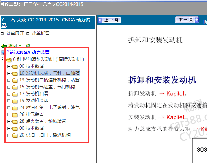Click the 返回上一级 link

tap(19, 46)
